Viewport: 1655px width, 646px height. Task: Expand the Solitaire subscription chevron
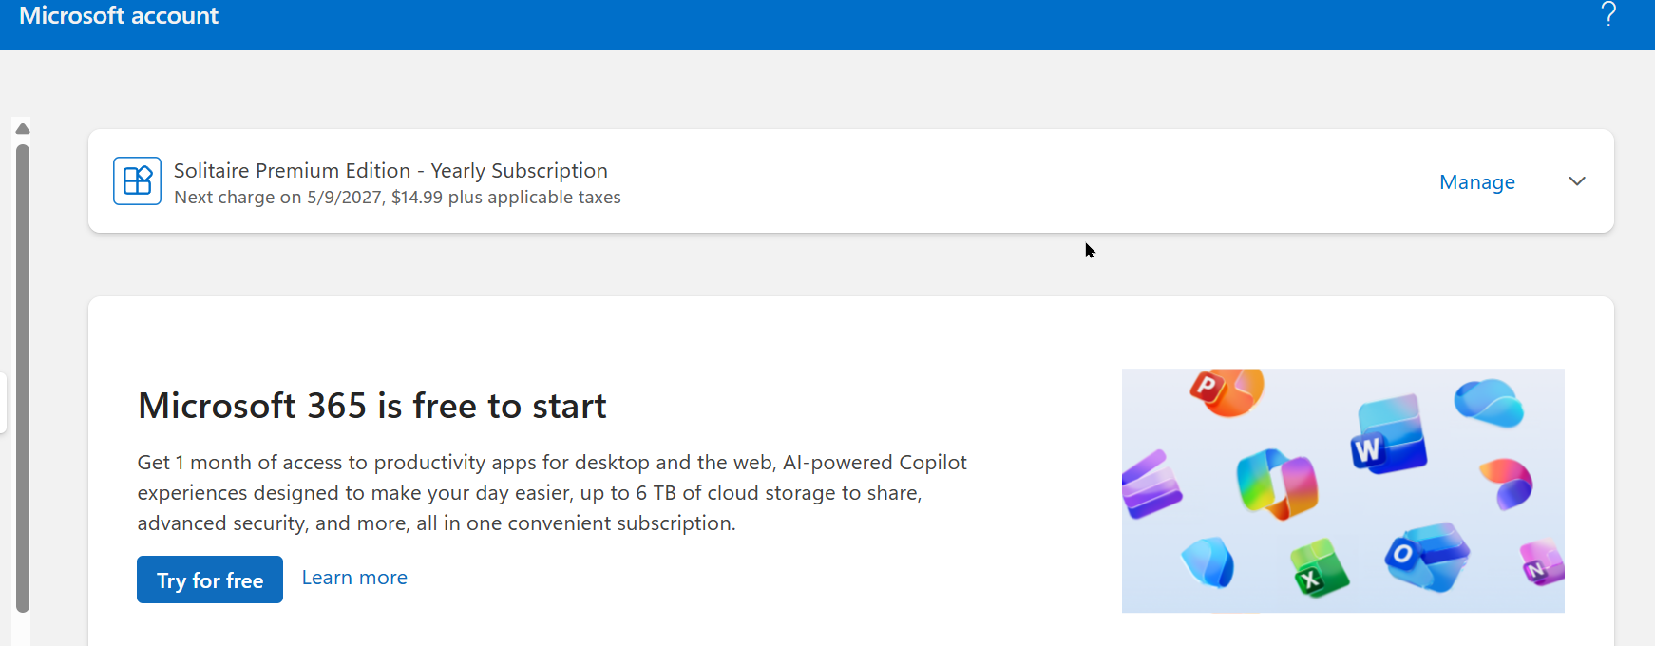[1577, 181]
